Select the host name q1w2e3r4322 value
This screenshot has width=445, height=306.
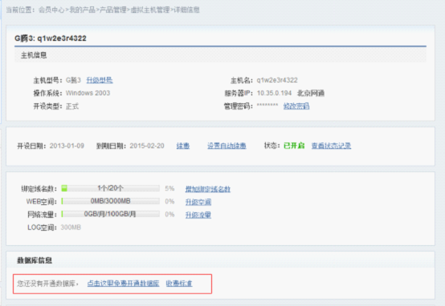(277, 80)
